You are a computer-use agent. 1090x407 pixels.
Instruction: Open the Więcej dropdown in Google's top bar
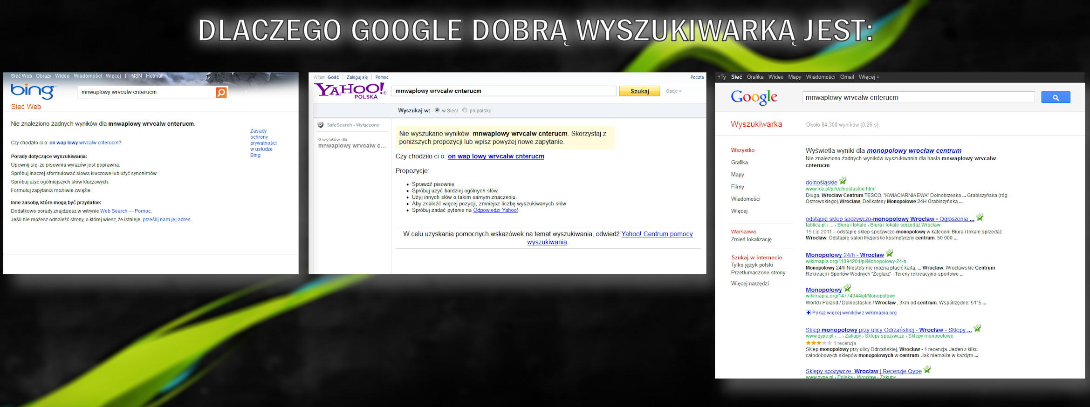869,77
